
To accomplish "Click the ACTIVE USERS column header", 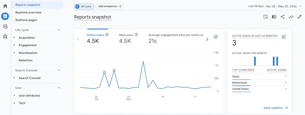I will (x=277, y=70).
